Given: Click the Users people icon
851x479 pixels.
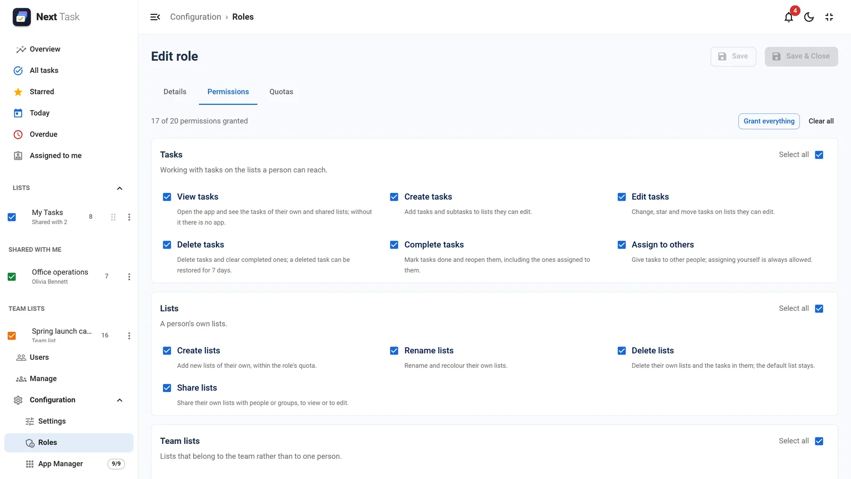Looking at the screenshot, I should pyautogui.click(x=21, y=358).
